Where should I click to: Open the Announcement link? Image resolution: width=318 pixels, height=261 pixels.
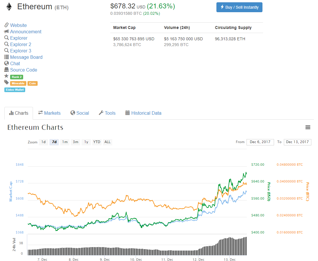(26, 32)
